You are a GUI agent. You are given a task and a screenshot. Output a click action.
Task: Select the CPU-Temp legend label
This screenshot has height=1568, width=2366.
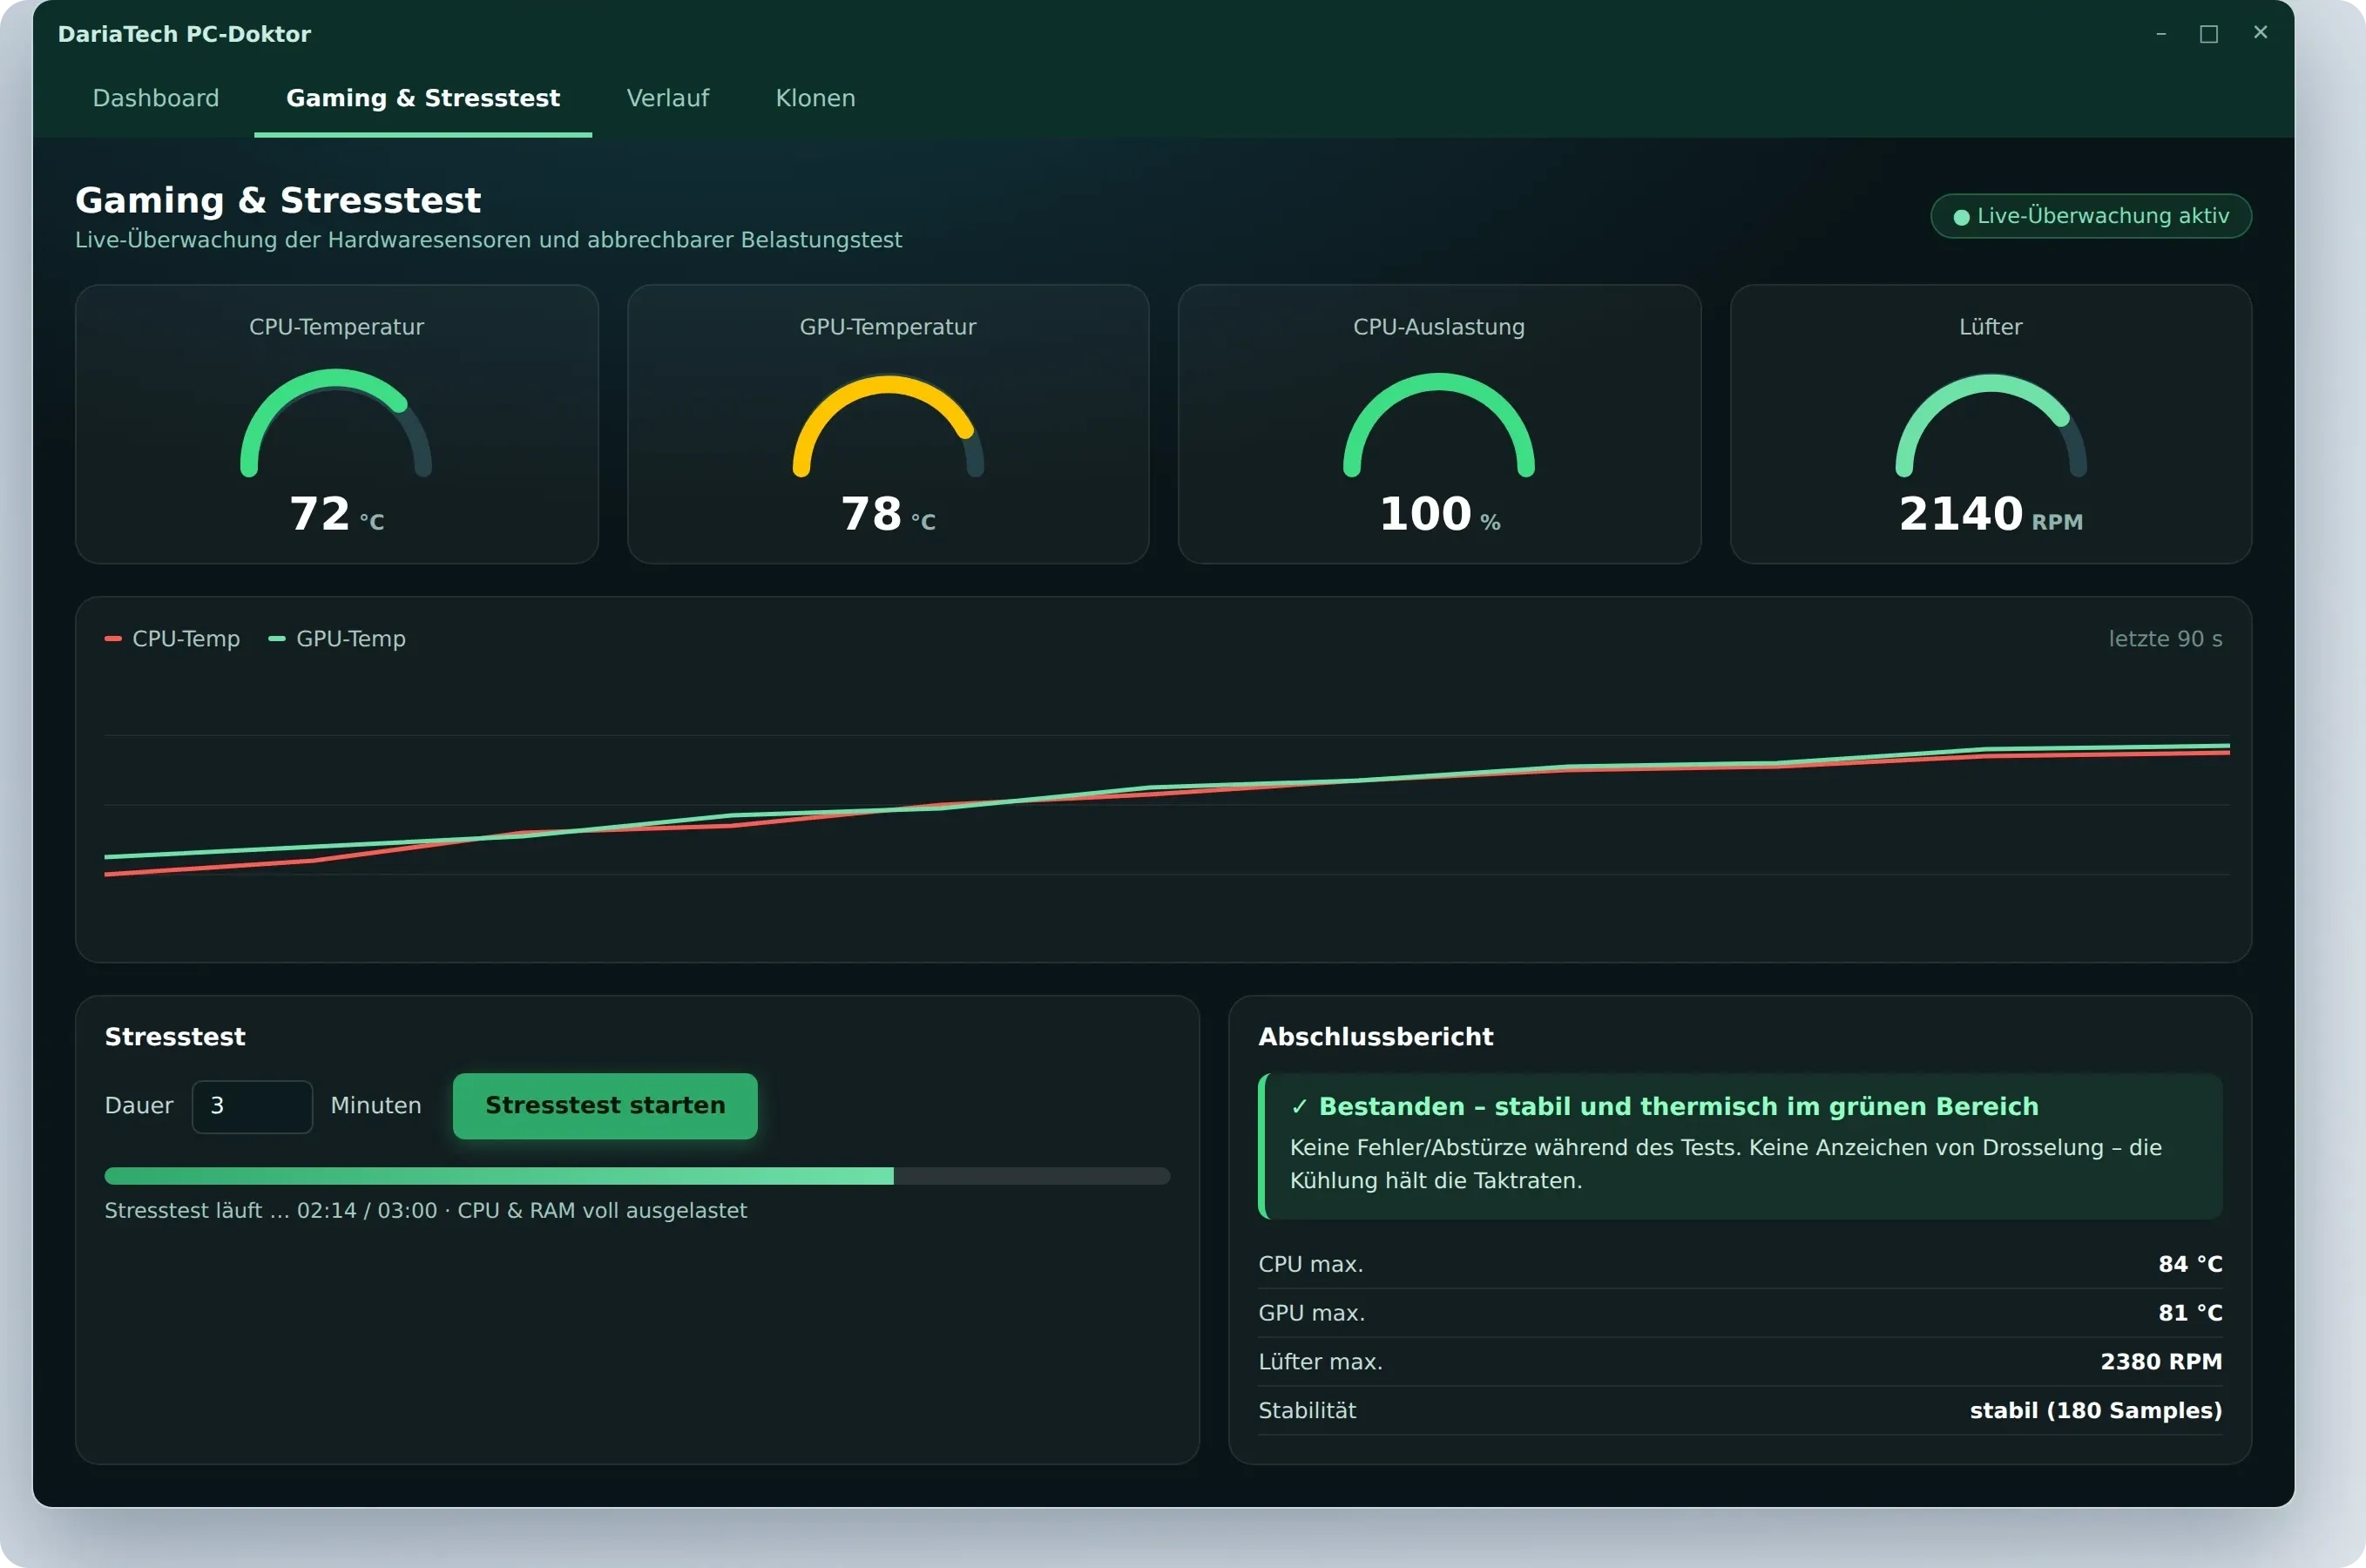(186, 638)
